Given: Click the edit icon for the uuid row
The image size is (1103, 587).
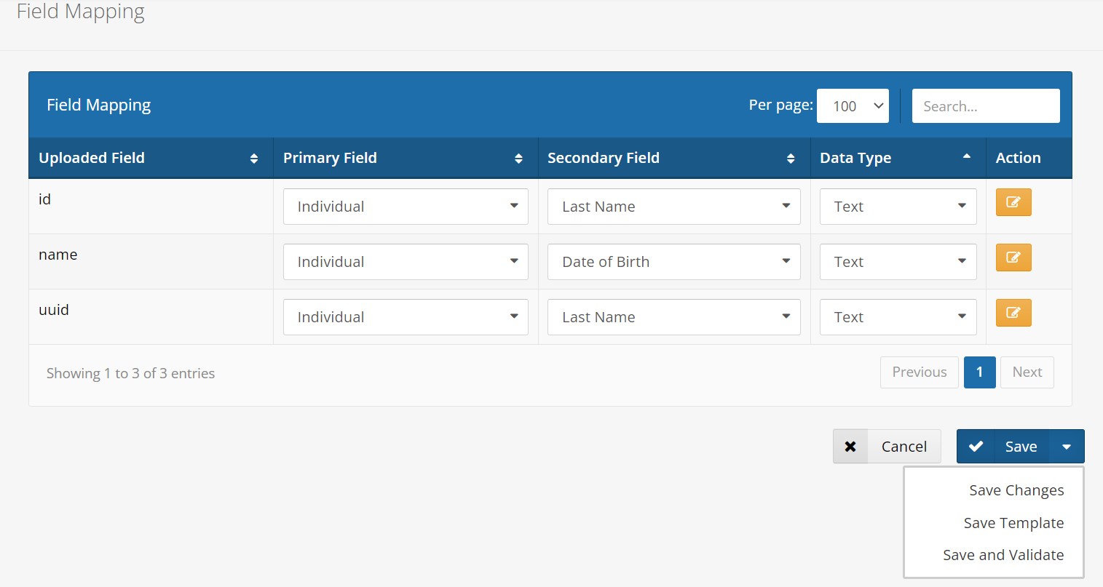Looking at the screenshot, I should pyautogui.click(x=1013, y=313).
